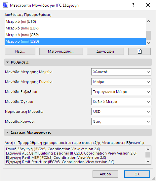Click the translators list scrollbar thumb
The width and height of the screenshot is (156, 181).
click(148, 155)
